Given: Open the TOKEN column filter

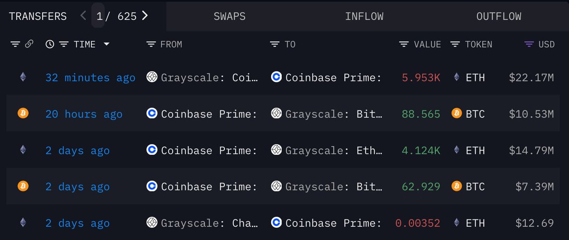Looking at the screenshot, I should click(455, 44).
